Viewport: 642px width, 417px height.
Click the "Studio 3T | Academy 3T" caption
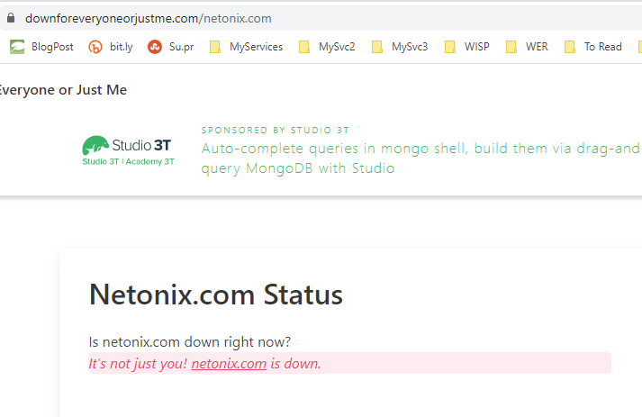(x=128, y=162)
